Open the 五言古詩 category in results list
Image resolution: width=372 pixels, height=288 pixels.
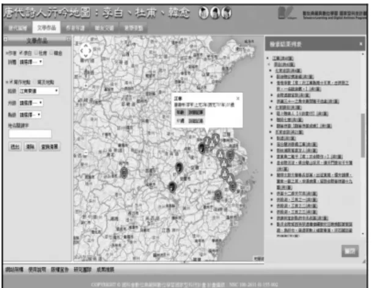point(289,132)
